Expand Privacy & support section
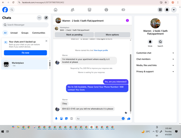 [155, 72]
